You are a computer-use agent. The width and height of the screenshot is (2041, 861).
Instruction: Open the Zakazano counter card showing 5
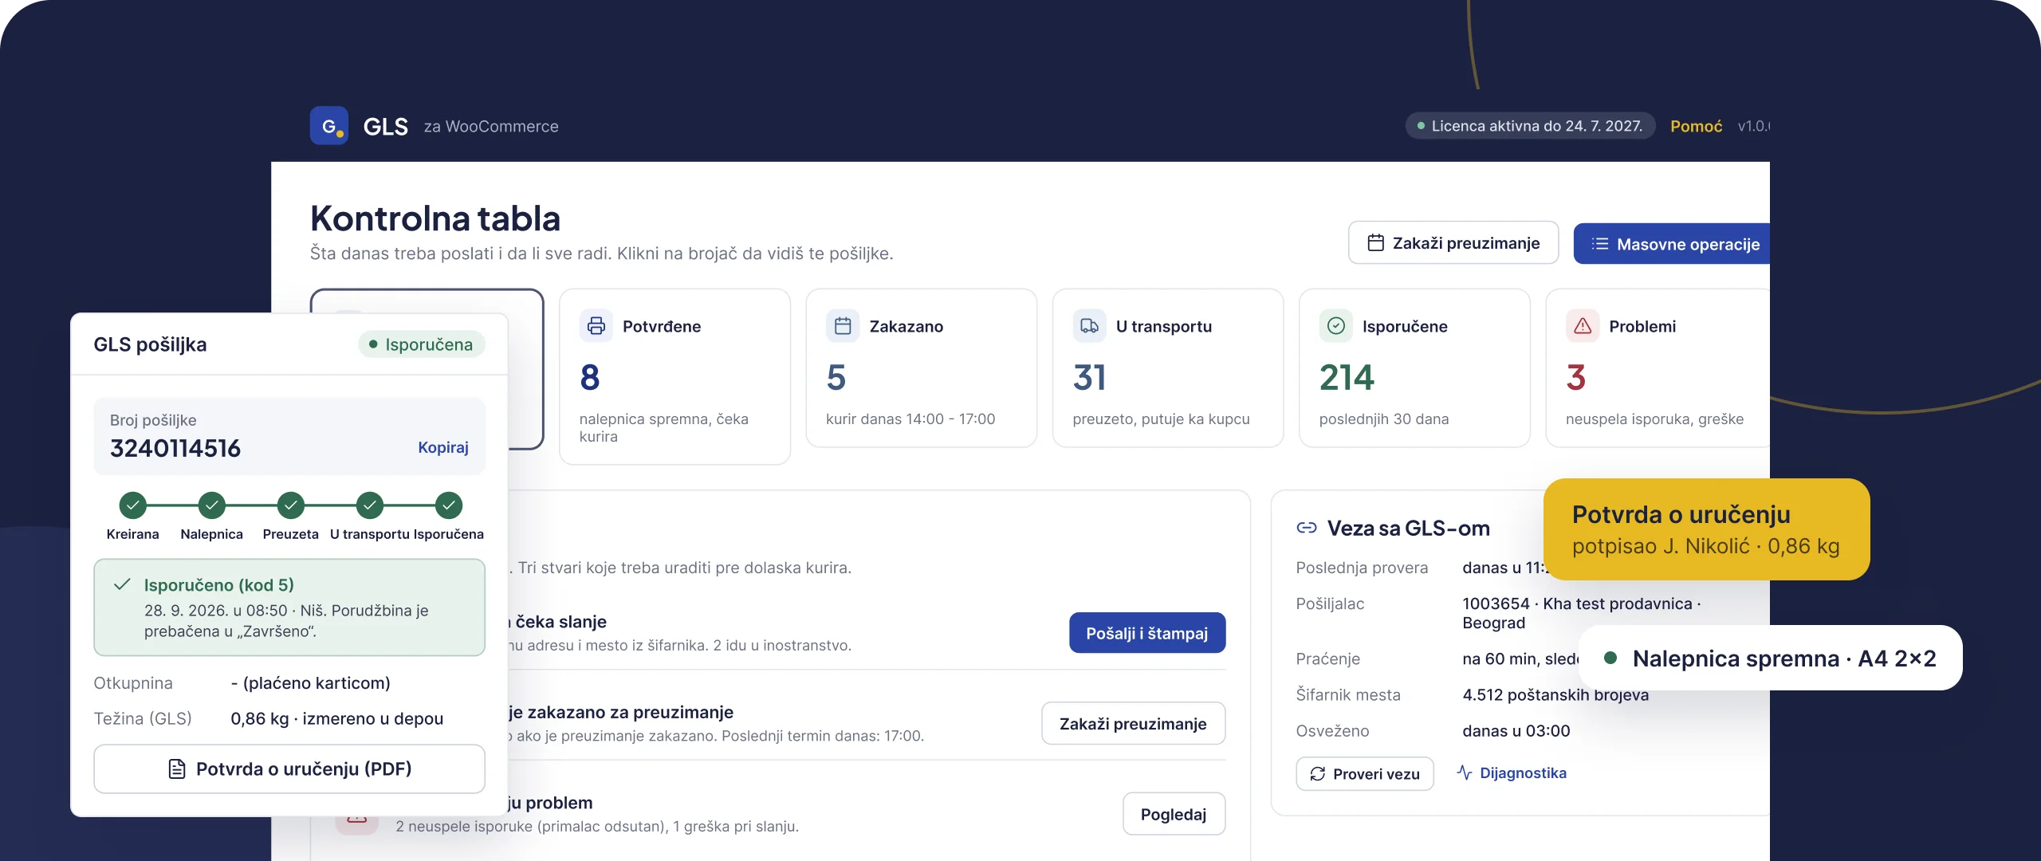coord(922,368)
